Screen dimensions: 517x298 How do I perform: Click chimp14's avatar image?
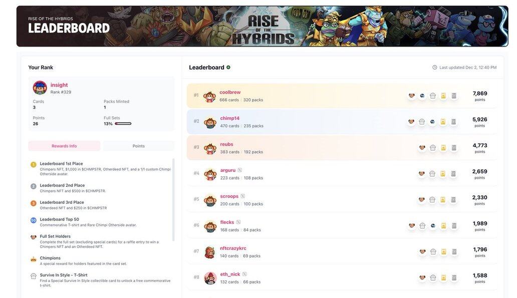(210, 123)
